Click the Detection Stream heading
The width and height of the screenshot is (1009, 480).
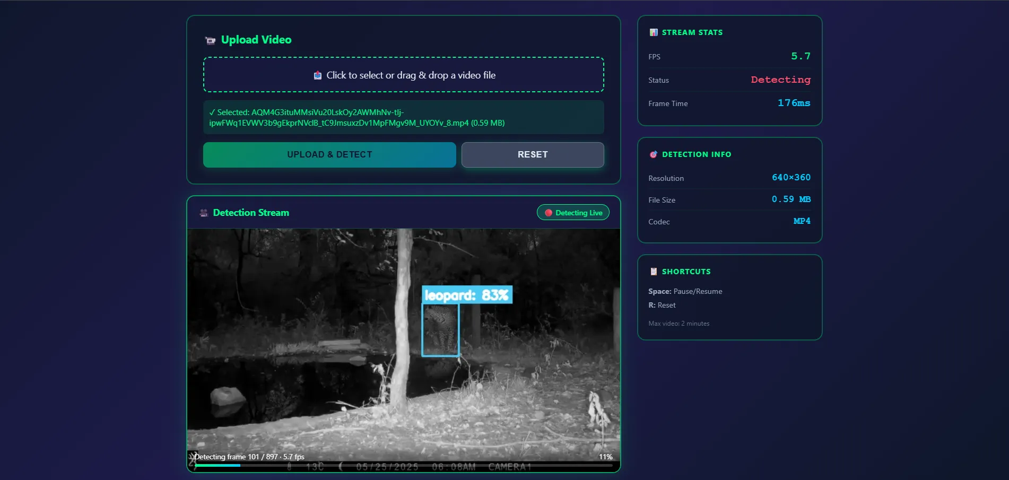click(x=251, y=213)
